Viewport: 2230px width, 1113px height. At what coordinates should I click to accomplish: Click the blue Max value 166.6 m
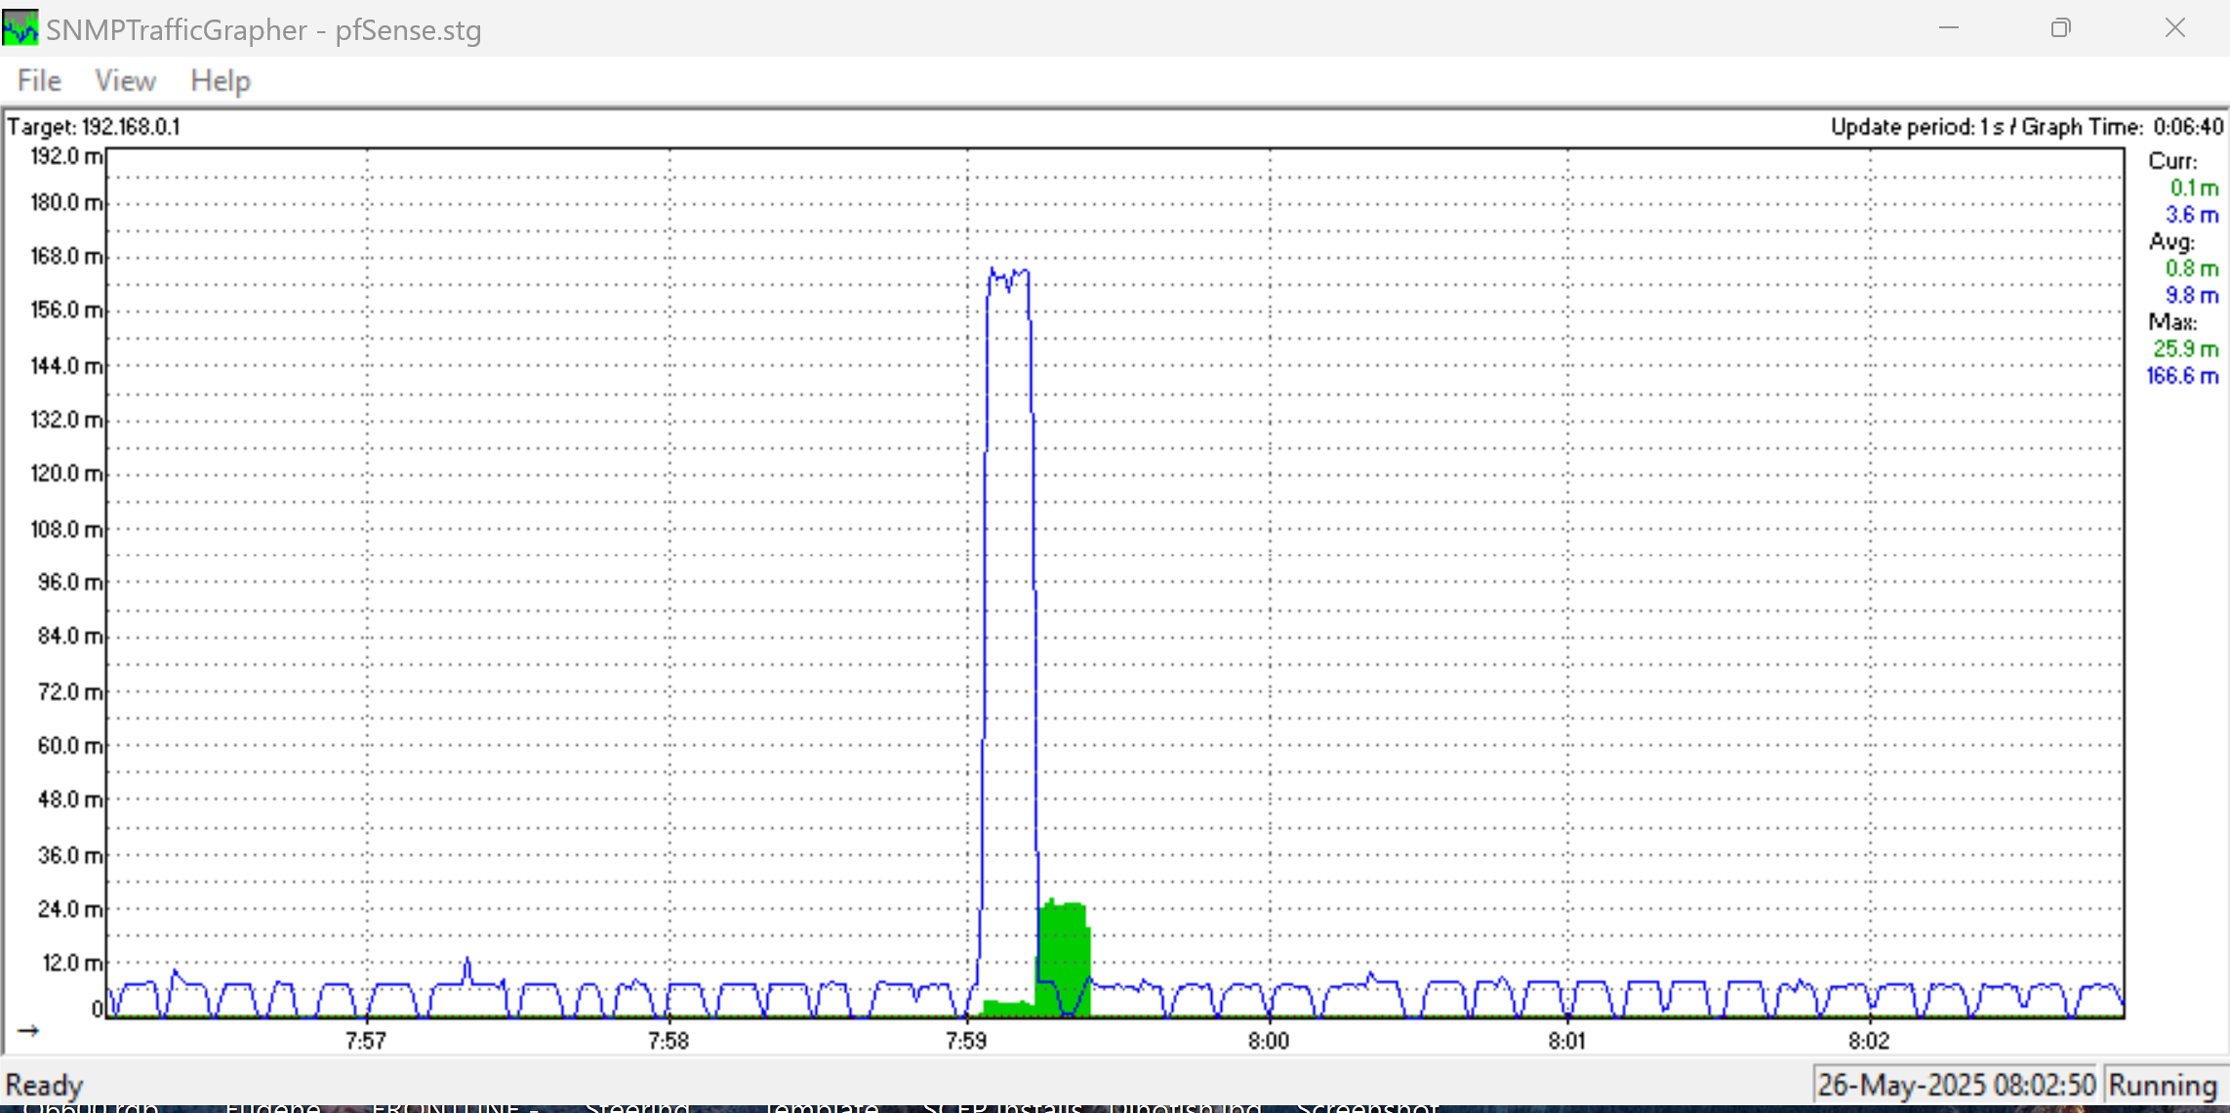click(2182, 376)
